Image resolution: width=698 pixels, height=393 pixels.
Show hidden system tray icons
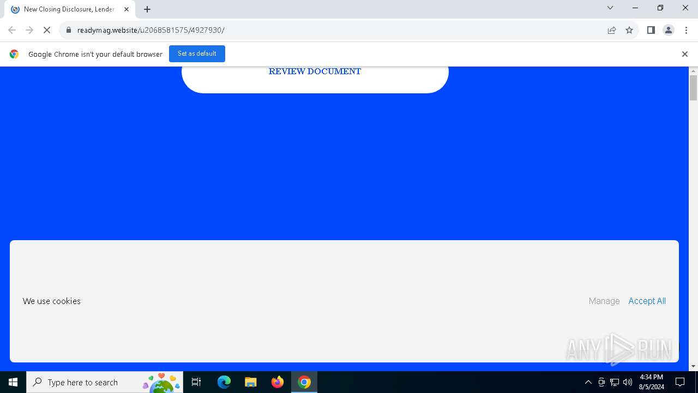(588, 382)
